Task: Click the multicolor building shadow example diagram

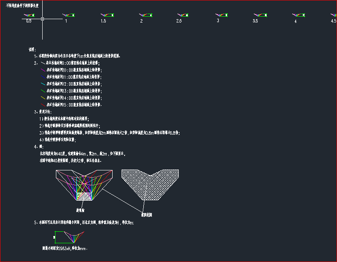Action: [84, 184]
